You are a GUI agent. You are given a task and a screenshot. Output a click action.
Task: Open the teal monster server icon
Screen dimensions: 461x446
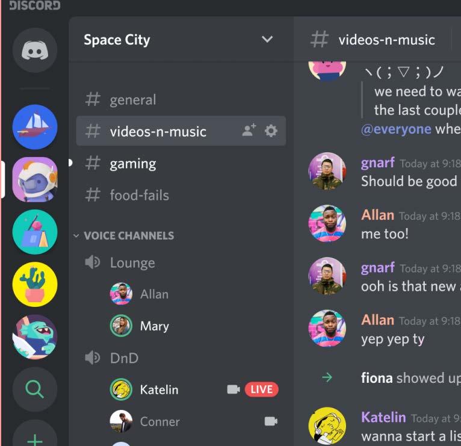click(x=35, y=337)
